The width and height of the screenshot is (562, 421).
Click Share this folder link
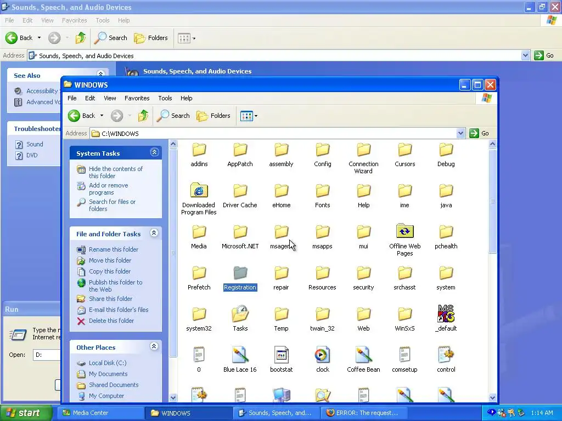(110, 299)
